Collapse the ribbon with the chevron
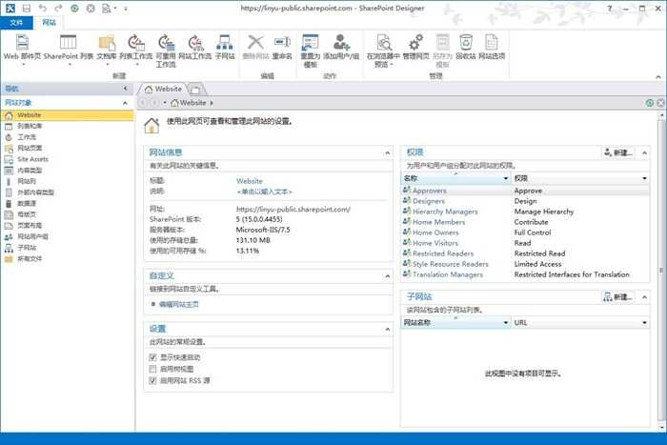 (658, 76)
